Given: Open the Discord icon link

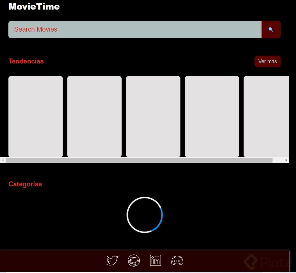Looking at the screenshot, I should (x=177, y=261).
